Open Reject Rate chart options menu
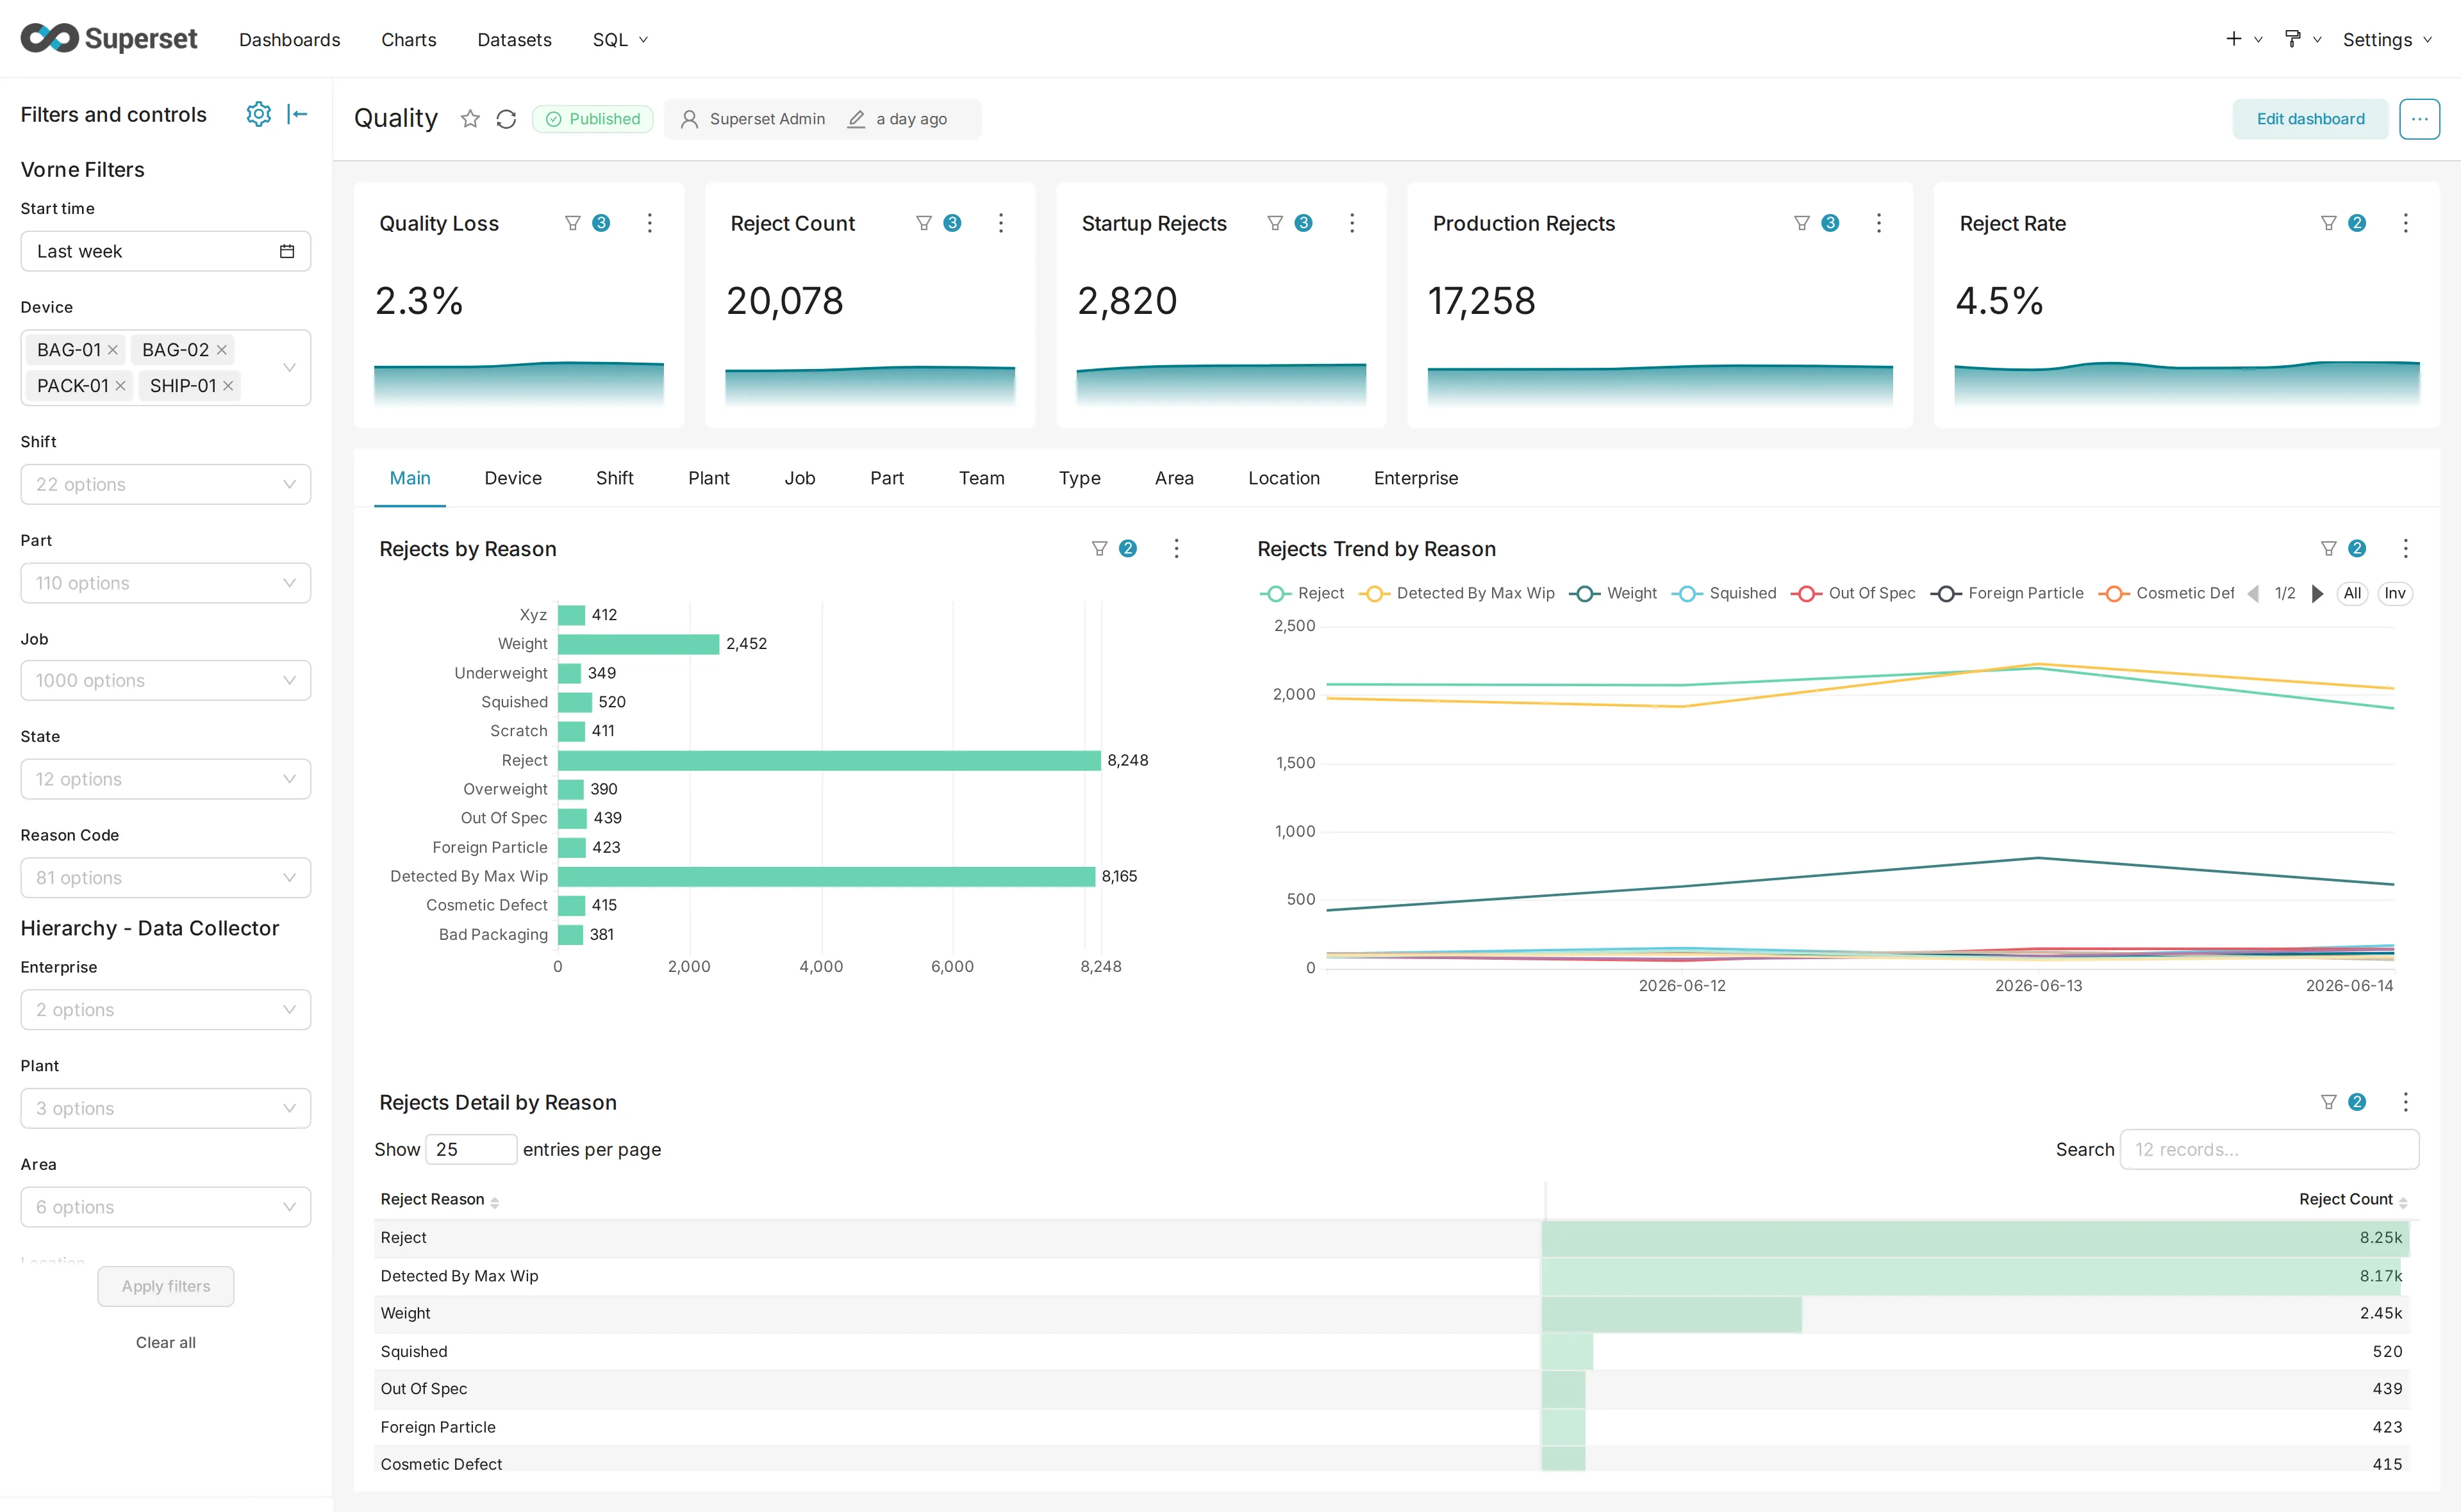This screenshot has height=1512, width=2461. 2406,223
